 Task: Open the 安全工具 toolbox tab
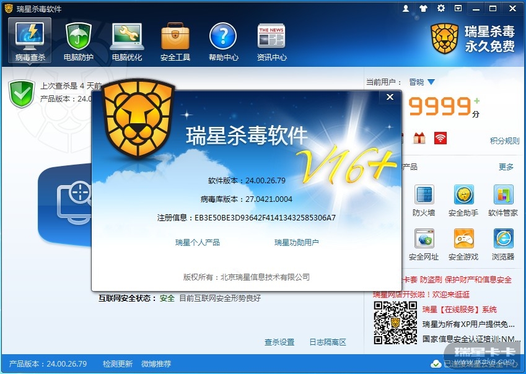pos(175,41)
